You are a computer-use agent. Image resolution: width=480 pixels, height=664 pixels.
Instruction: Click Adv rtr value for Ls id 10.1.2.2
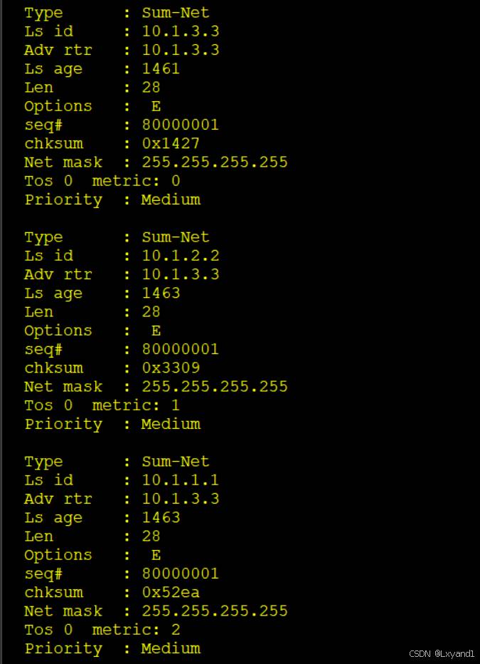180,274
